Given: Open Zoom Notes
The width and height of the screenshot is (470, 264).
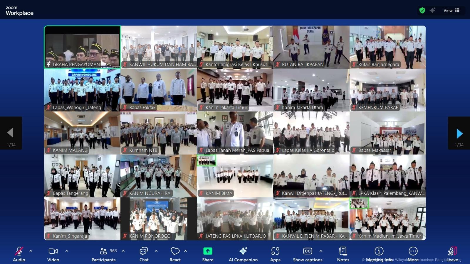Looking at the screenshot, I should 343,251.
